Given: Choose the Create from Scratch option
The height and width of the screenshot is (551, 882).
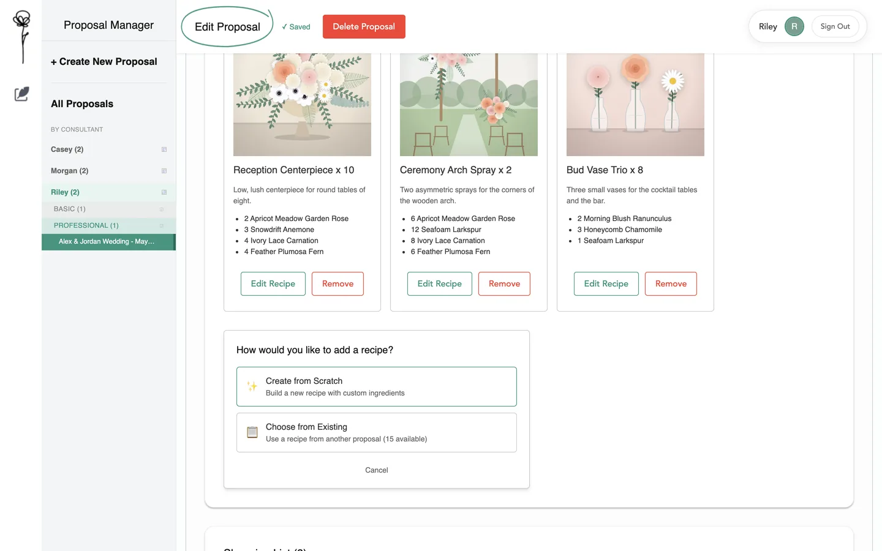Looking at the screenshot, I should tap(377, 386).
